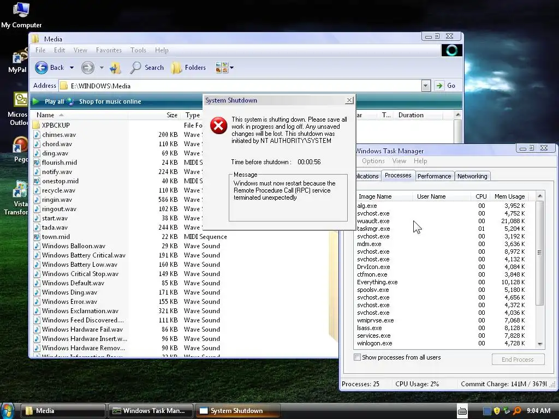The height and width of the screenshot is (419, 559).
Task: Check Show processes from all users
Action: click(357, 357)
